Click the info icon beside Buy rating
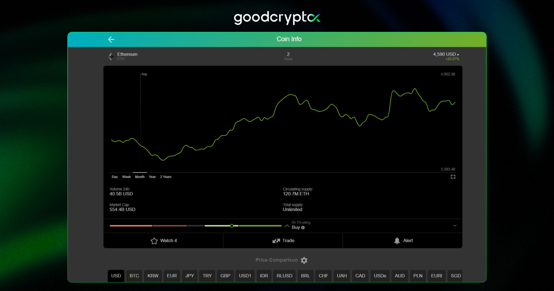 [x=303, y=228]
